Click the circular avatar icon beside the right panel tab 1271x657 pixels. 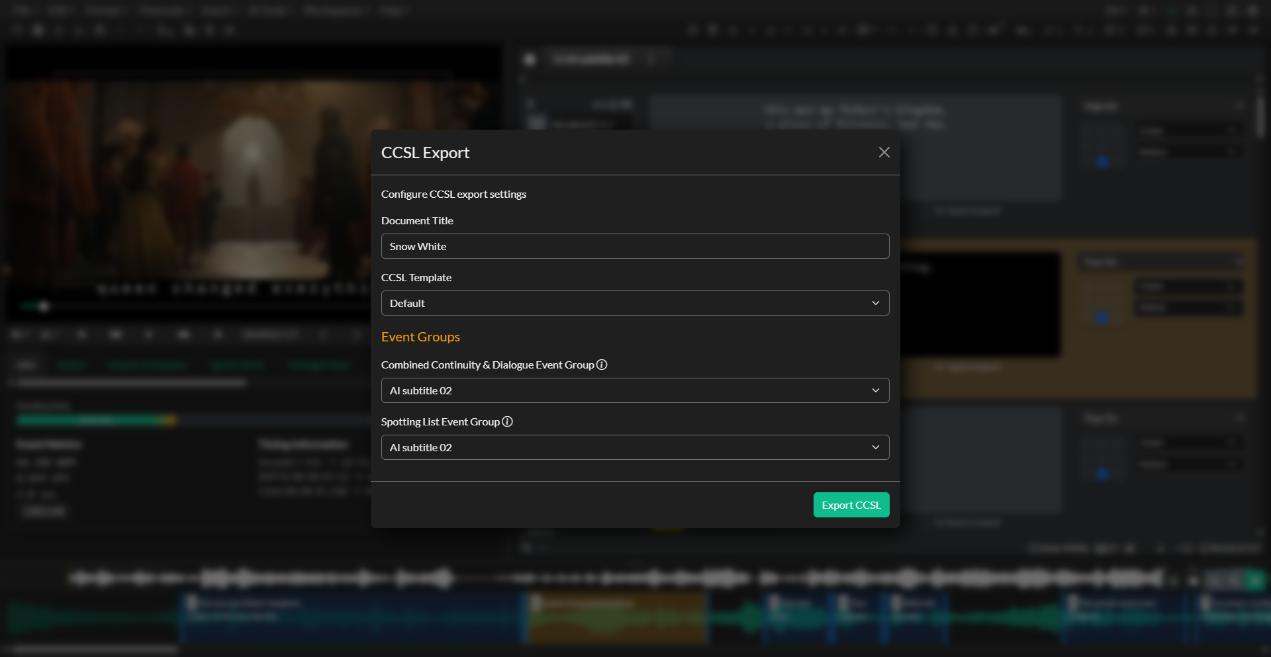530,60
